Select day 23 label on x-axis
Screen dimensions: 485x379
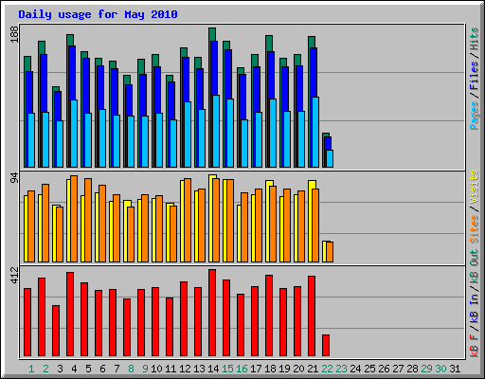click(341, 369)
